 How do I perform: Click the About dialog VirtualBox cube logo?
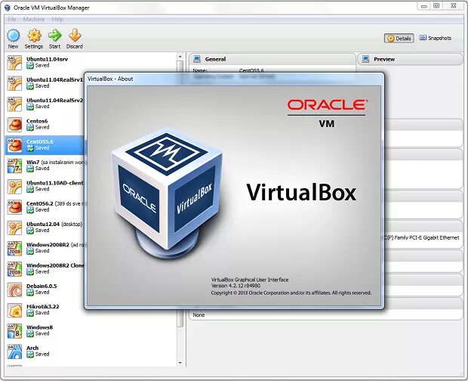[x=167, y=193]
